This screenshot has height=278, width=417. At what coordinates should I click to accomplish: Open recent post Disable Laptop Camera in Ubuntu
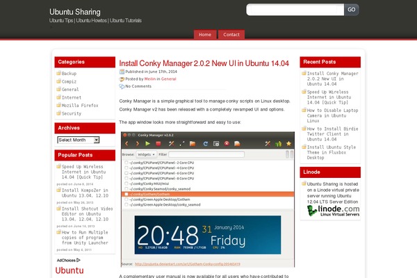pyautogui.click(x=332, y=115)
